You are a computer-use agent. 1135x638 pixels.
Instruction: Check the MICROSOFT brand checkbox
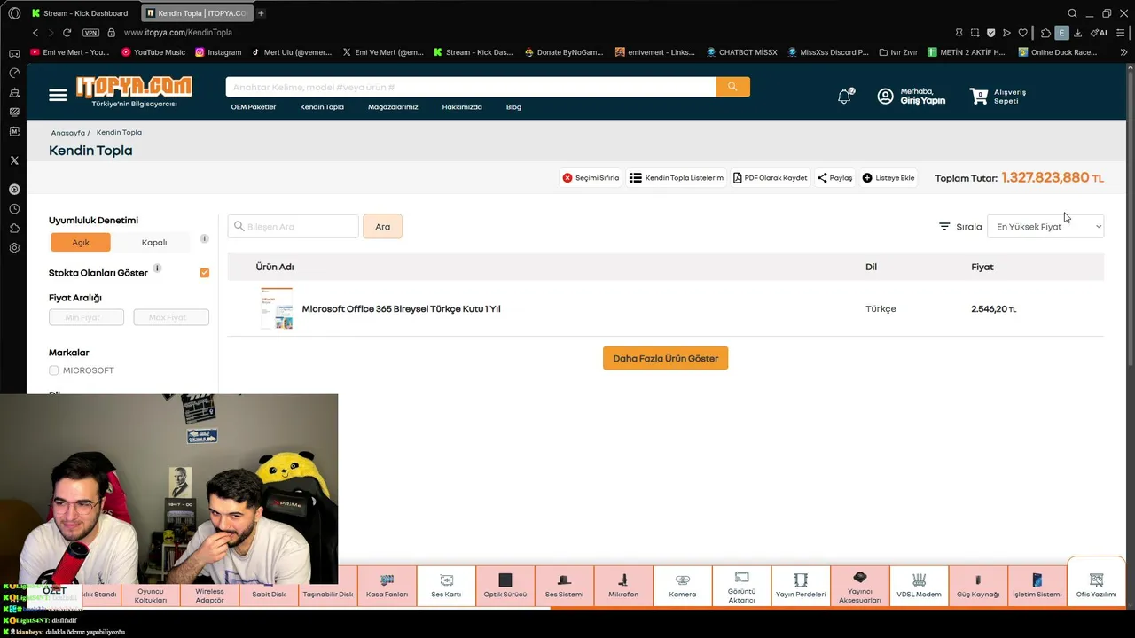click(54, 370)
